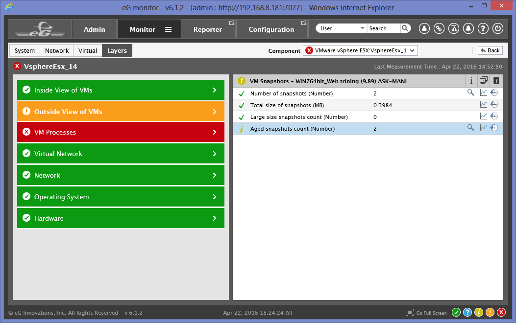Click the 0.3984 value cell
The height and width of the screenshot is (323, 516).
383,105
